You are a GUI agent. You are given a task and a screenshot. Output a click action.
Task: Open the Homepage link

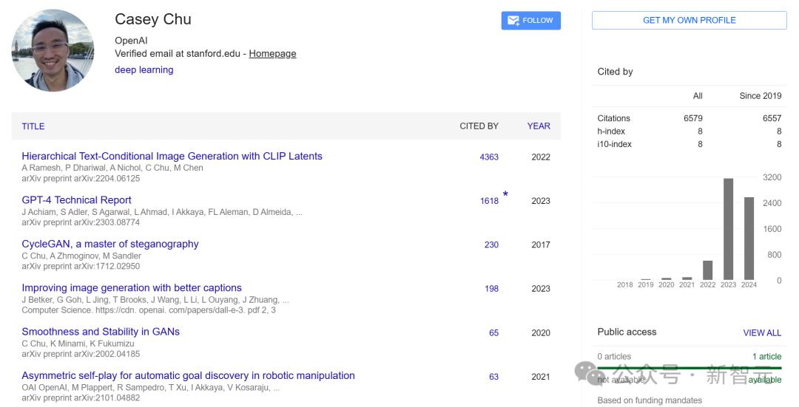coord(272,53)
